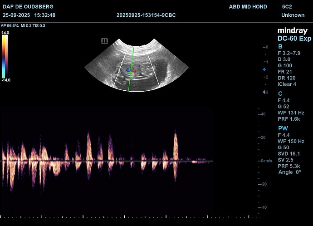The width and height of the screenshot is (313, 226).
Task: Click the 'FR 21' frame rate
Action: pos(285,72)
